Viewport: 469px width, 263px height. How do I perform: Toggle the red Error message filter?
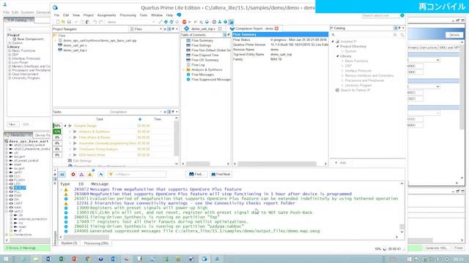click(x=73, y=175)
